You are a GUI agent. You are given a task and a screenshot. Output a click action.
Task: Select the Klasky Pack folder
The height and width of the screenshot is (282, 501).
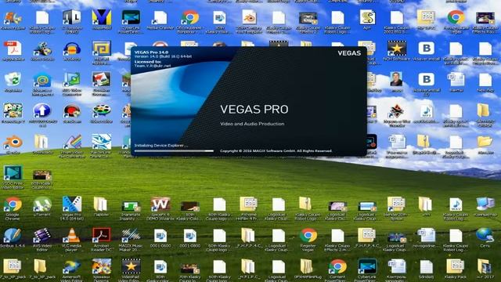456,267
